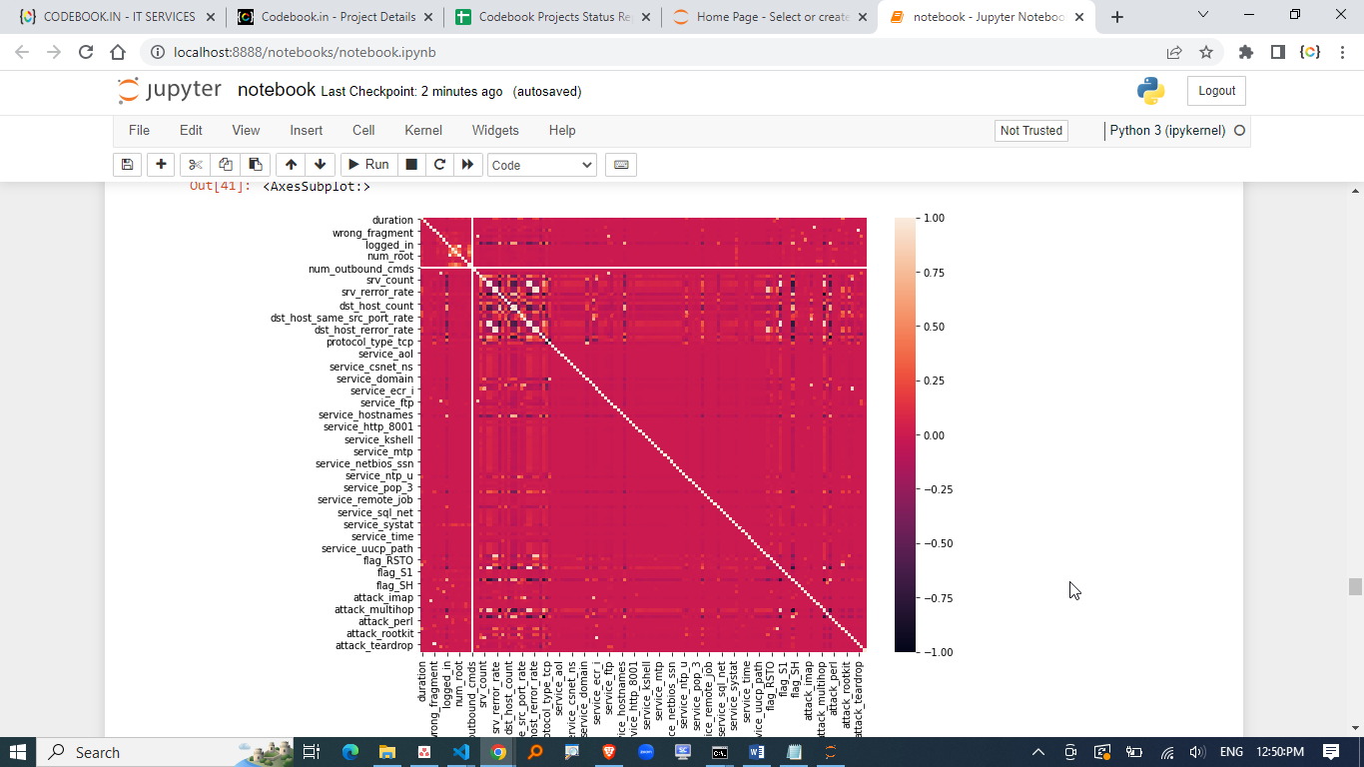Bookmark this page with star icon
Image resolution: width=1364 pixels, height=767 pixels.
point(1205,52)
